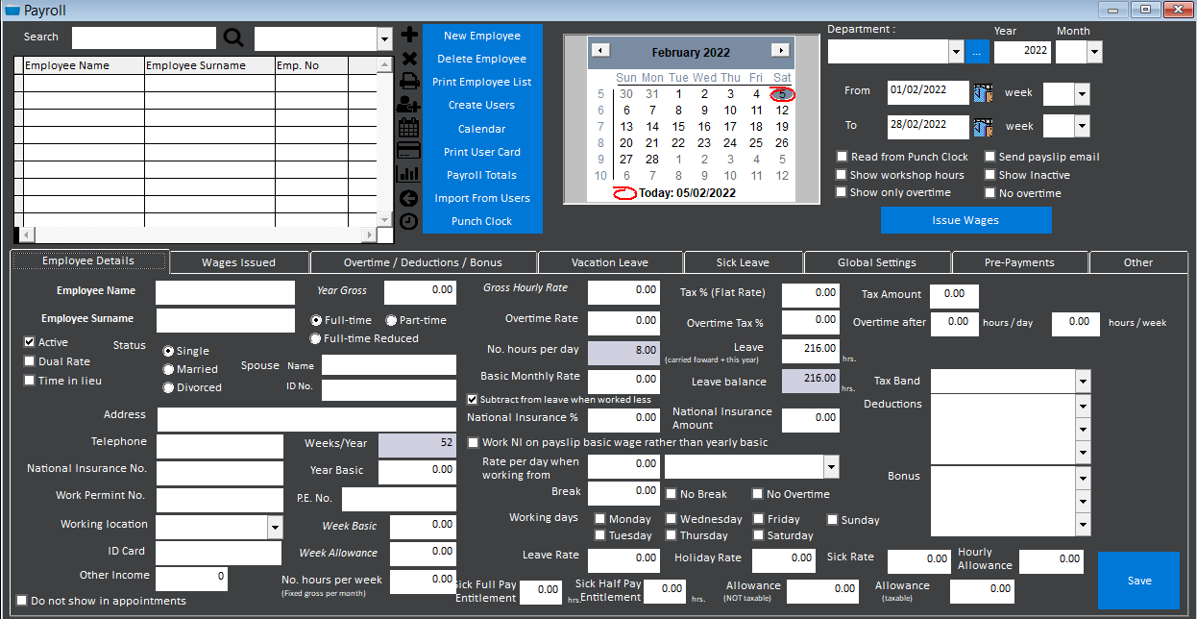Click the add-user icon in the toolbar
1197x619 pixels.
pos(408,105)
